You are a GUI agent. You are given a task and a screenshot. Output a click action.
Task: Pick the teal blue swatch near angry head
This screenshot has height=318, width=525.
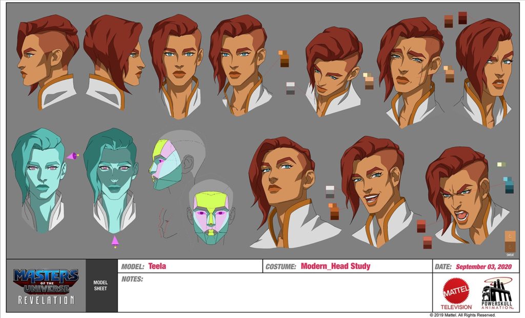[x=509, y=185]
